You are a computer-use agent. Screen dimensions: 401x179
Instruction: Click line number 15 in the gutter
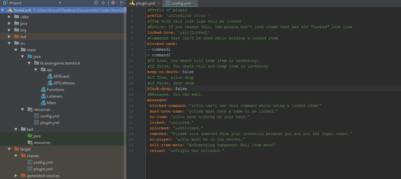[132, 89]
